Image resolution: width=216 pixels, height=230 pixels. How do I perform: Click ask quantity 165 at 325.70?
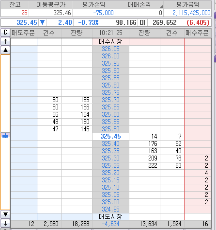[x=77, y=100]
